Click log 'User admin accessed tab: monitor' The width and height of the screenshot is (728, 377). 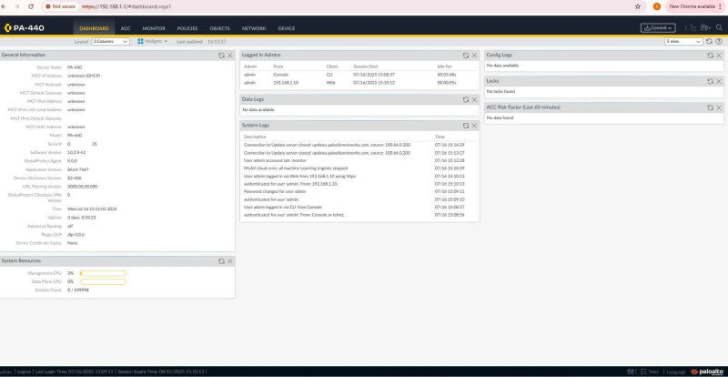pyautogui.click(x=275, y=160)
